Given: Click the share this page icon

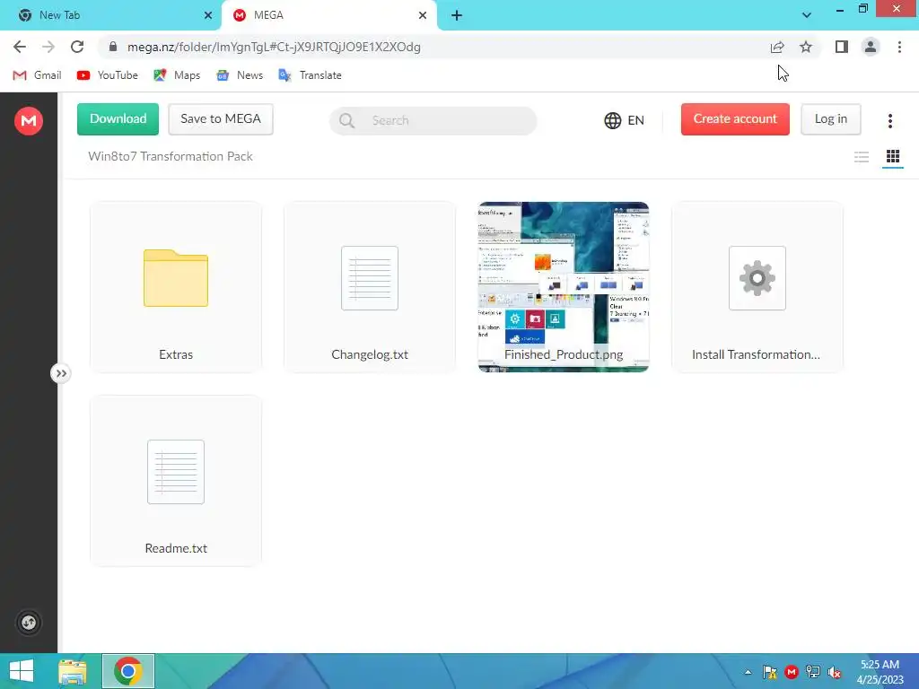Looking at the screenshot, I should click(x=777, y=47).
